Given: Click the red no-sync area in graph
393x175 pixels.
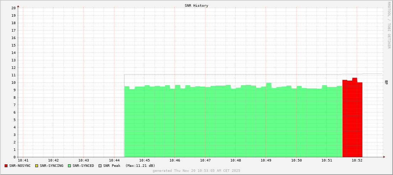Looking at the screenshot, I should [352, 121].
